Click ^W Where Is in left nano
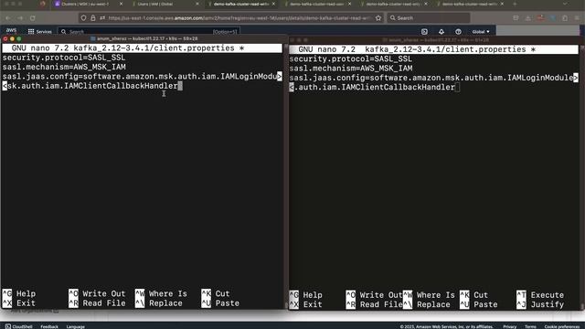 tap(161, 293)
